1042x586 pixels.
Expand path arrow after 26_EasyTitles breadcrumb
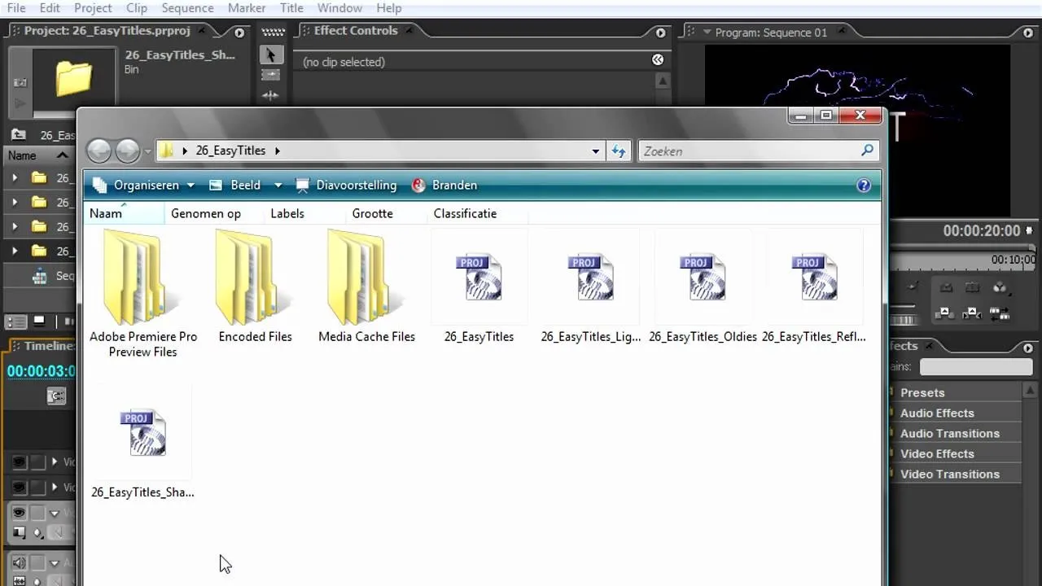(x=277, y=151)
